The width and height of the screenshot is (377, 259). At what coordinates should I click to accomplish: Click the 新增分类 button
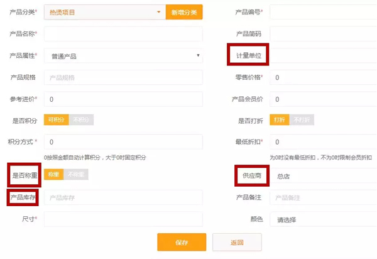point(183,12)
